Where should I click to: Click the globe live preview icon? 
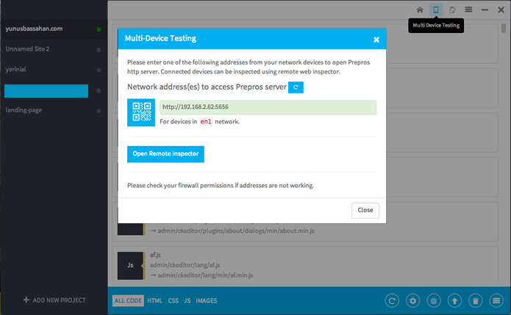click(x=434, y=301)
